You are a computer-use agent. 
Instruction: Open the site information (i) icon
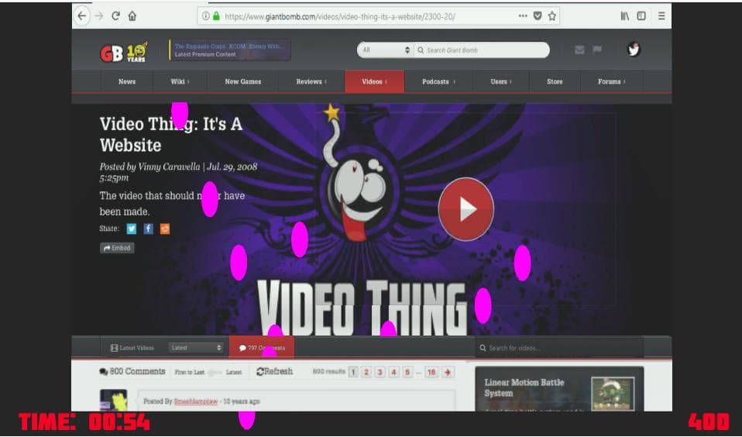tap(206, 16)
